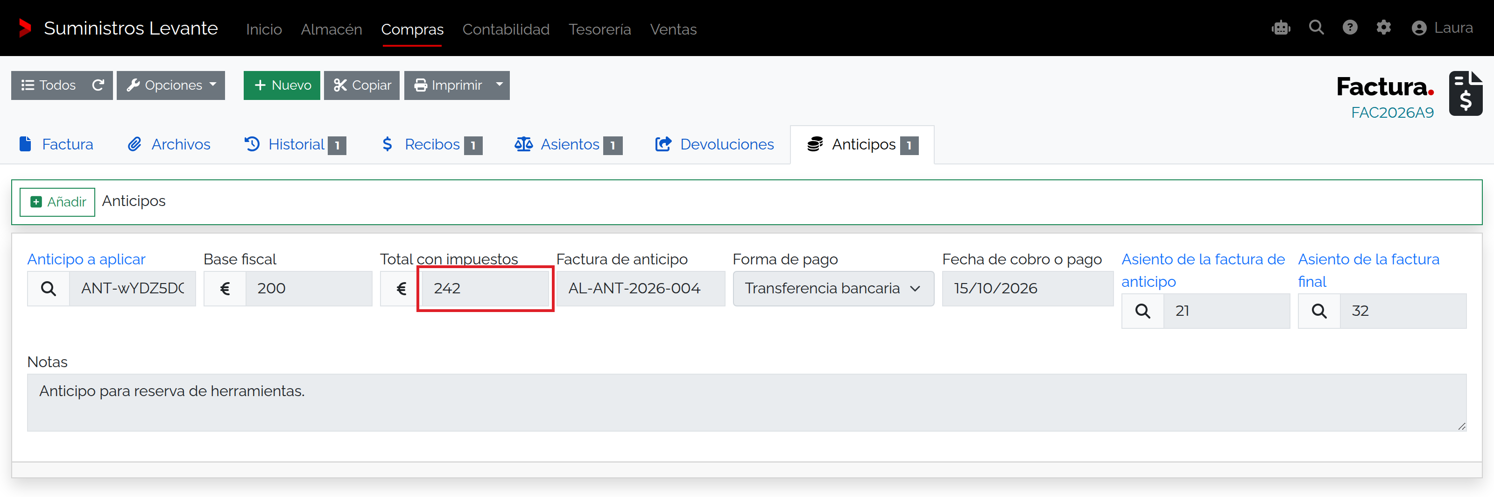Image resolution: width=1494 pixels, height=497 pixels.
Task: Click the Notas text area
Action: 747,403
